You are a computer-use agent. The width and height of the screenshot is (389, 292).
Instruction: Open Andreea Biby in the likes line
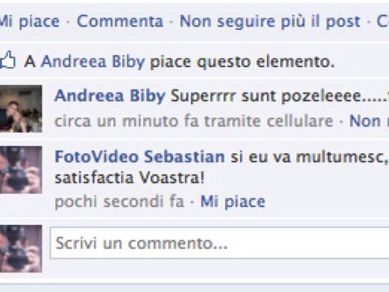pyautogui.click(x=93, y=61)
